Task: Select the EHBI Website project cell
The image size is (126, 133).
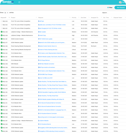Action: point(14,64)
